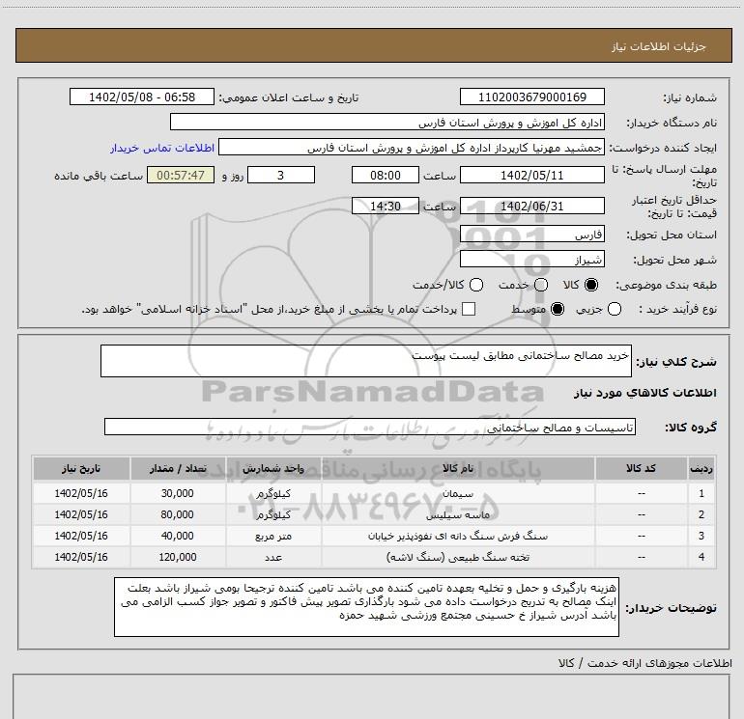Click the goods group field تاسیسات و مصالح ساختمانی
Screen dimensions: 744x719
point(370,427)
